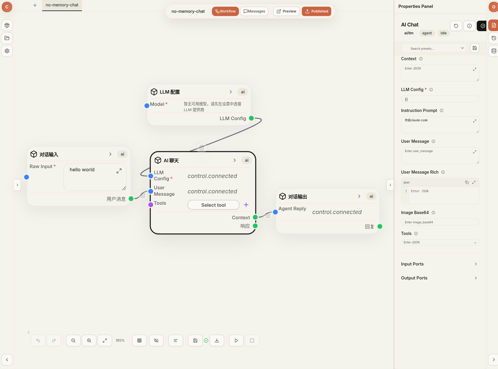Copy User Message Rich json content
The height and width of the screenshot is (369, 498).
[467, 182]
